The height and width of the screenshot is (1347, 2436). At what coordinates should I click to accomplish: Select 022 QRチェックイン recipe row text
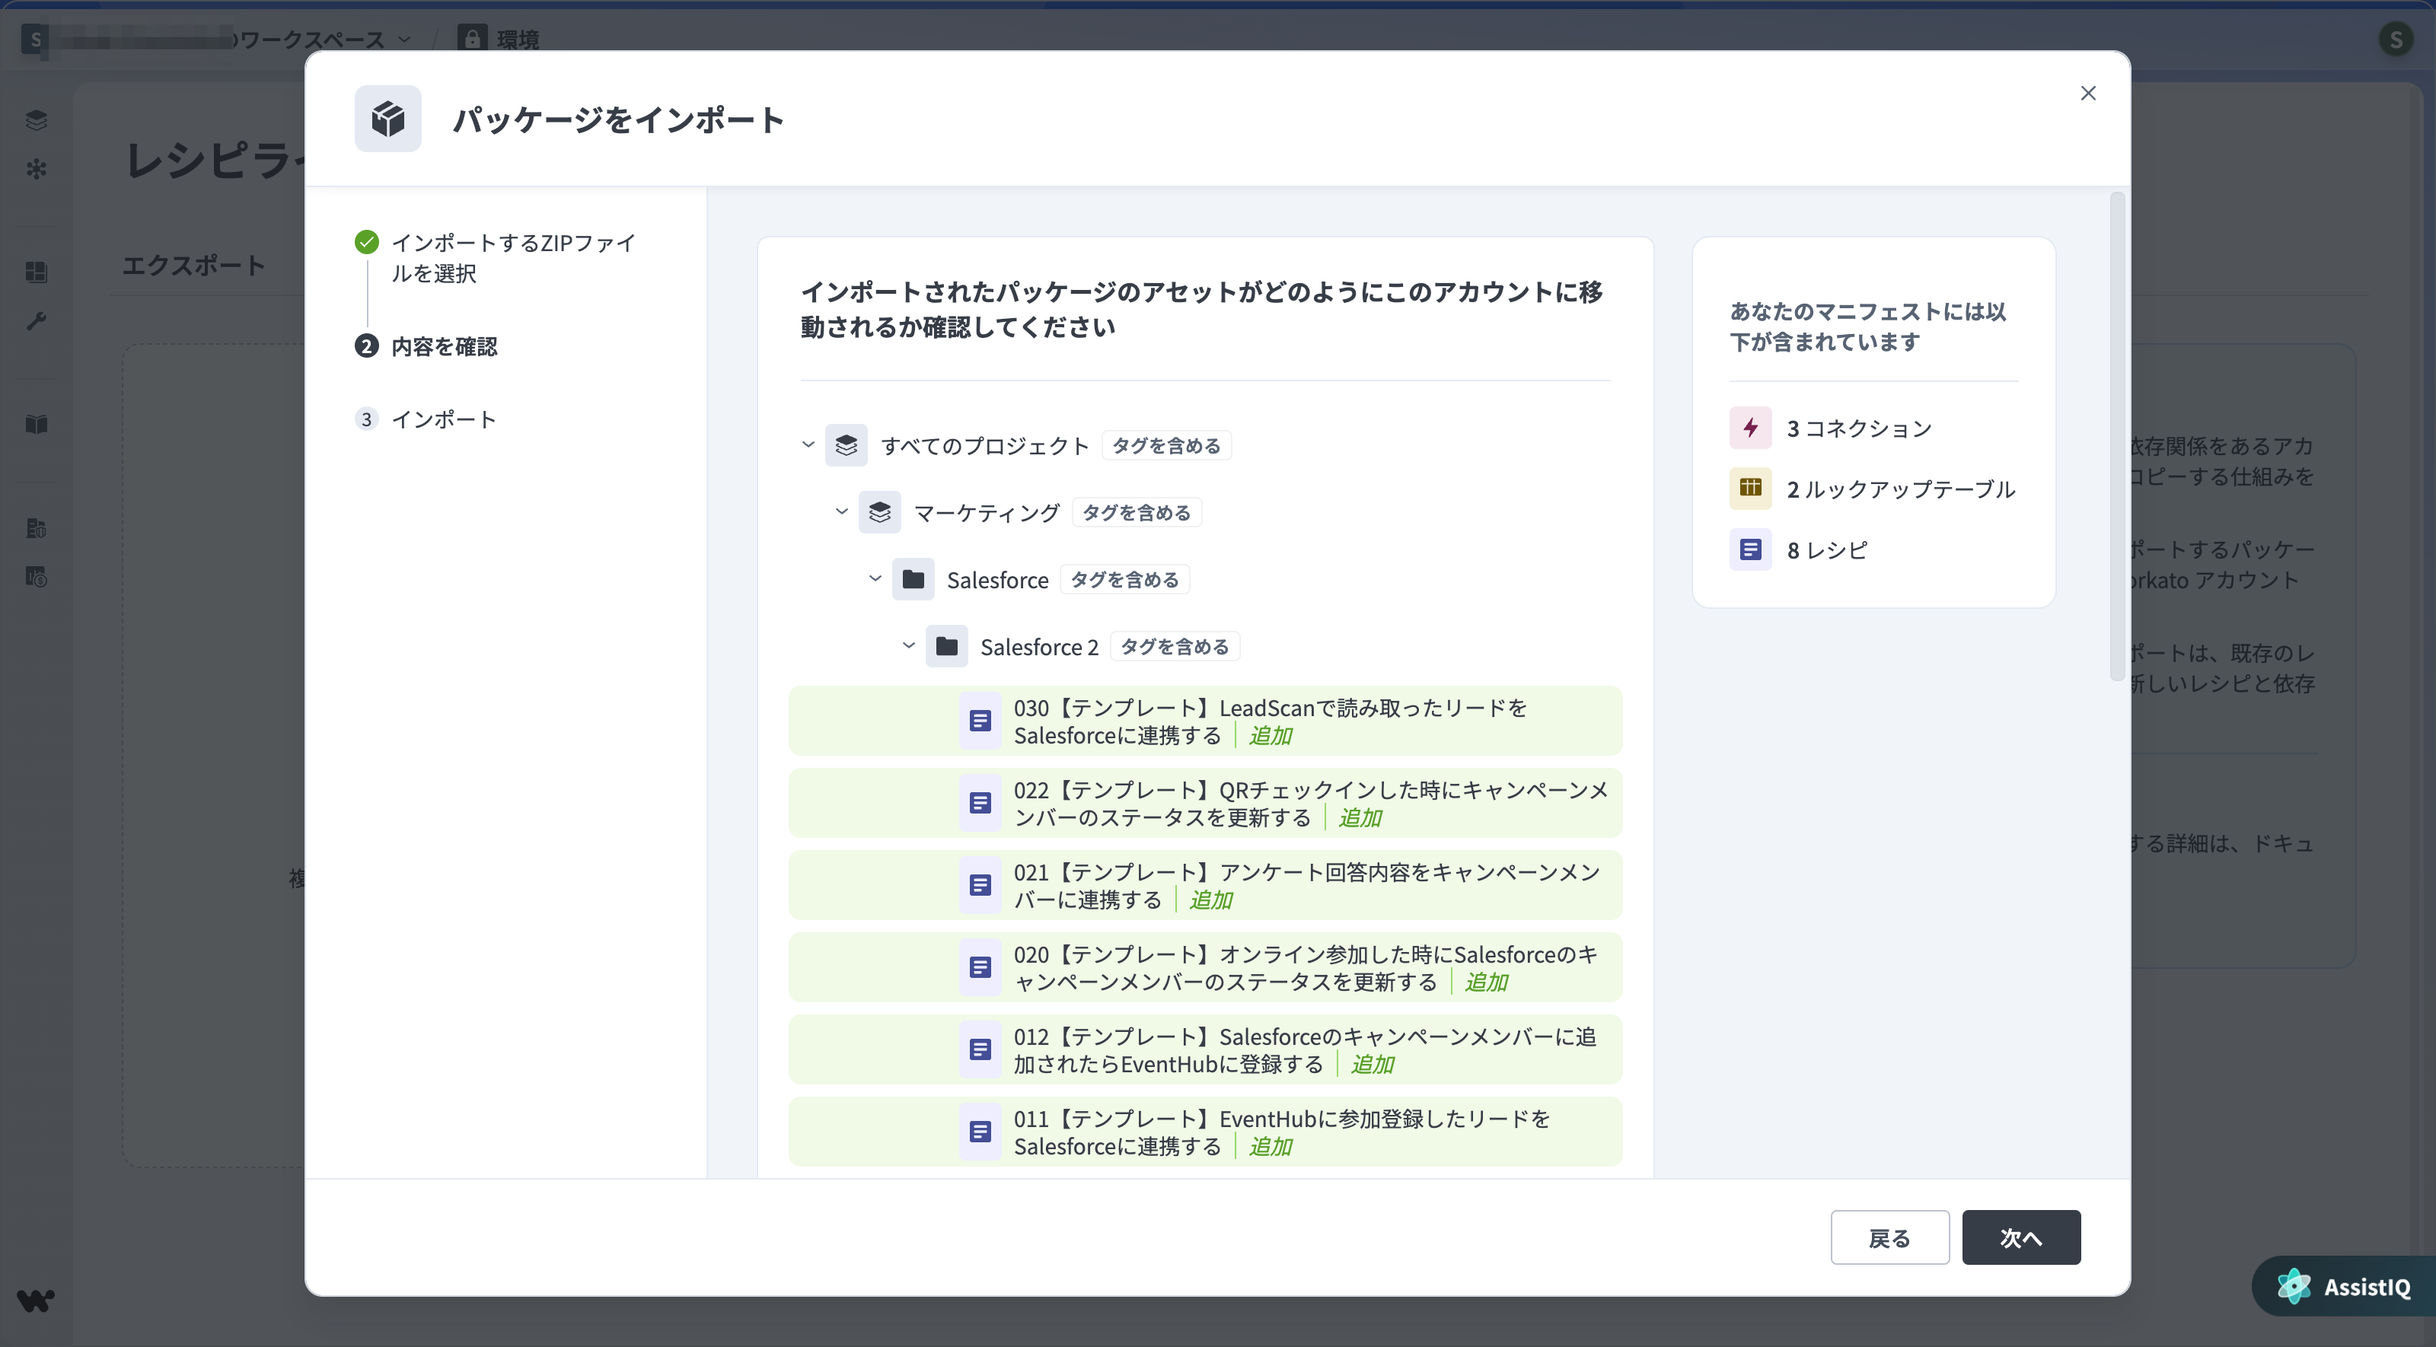(x=1311, y=804)
